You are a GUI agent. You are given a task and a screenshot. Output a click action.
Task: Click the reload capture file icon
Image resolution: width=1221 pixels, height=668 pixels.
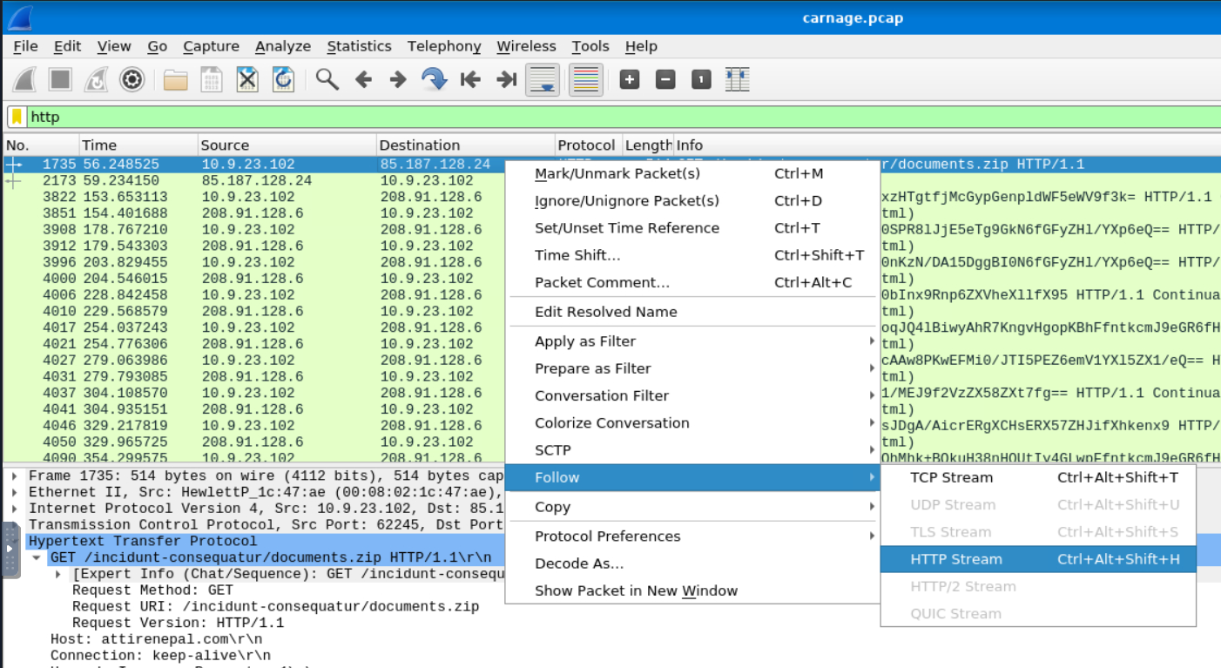[283, 80]
